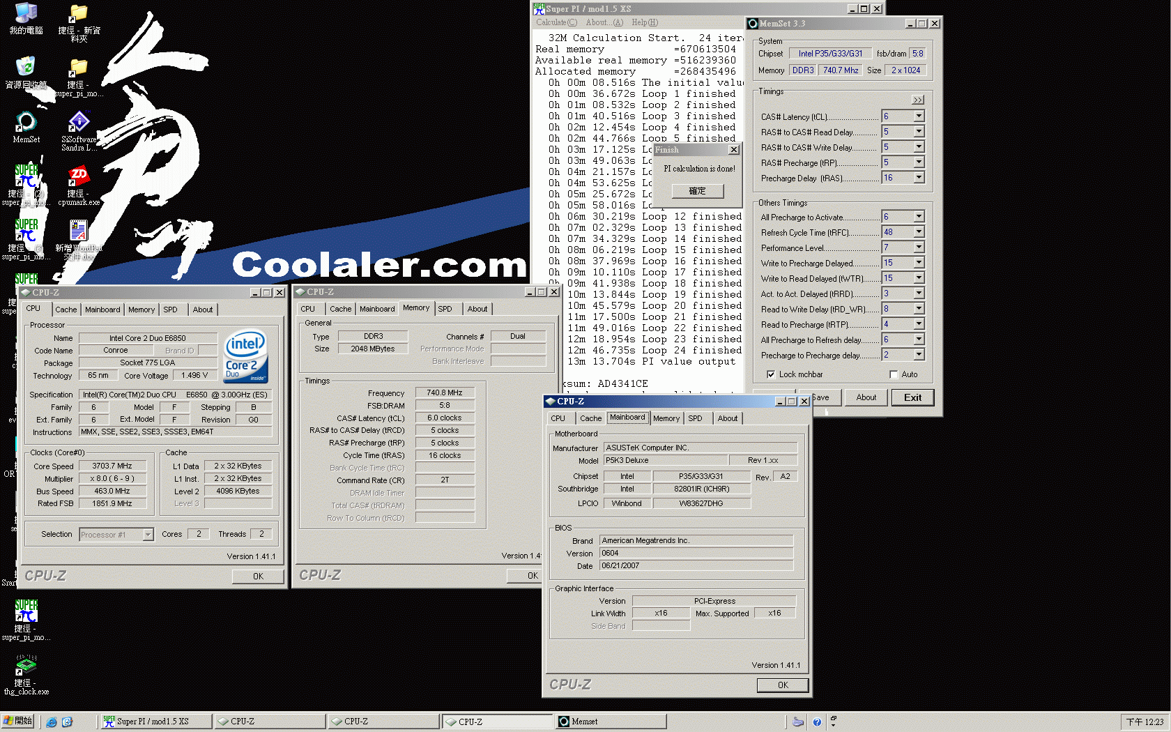Switch to SPD tab in the CPU-Z window showing DDR3 memory timings

(x=445, y=309)
